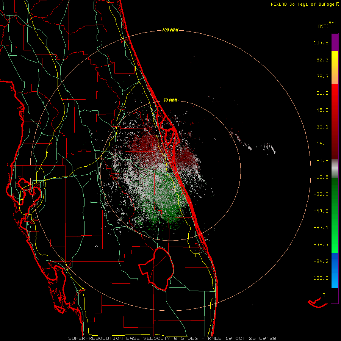Viewport: 341px width, 341px height.
Task: Click the TH label below the color bar
Action: click(325, 295)
